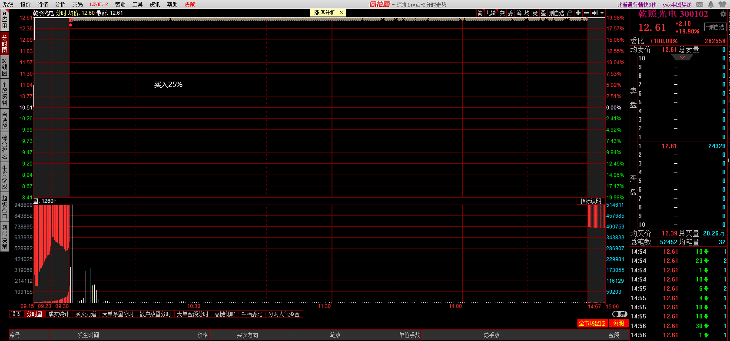Open 超级盘口 sidebar tab
Image resolution: width=730 pixels, height=341 pixels.
[4, 207]
